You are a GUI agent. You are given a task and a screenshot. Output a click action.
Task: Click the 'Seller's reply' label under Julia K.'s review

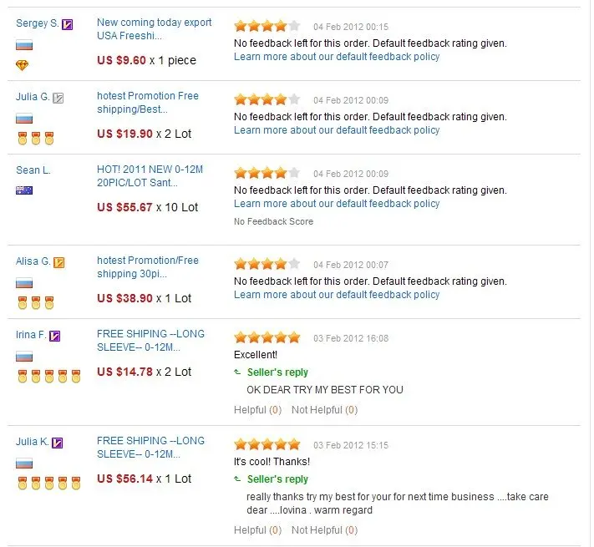click(x=277, y=479)
